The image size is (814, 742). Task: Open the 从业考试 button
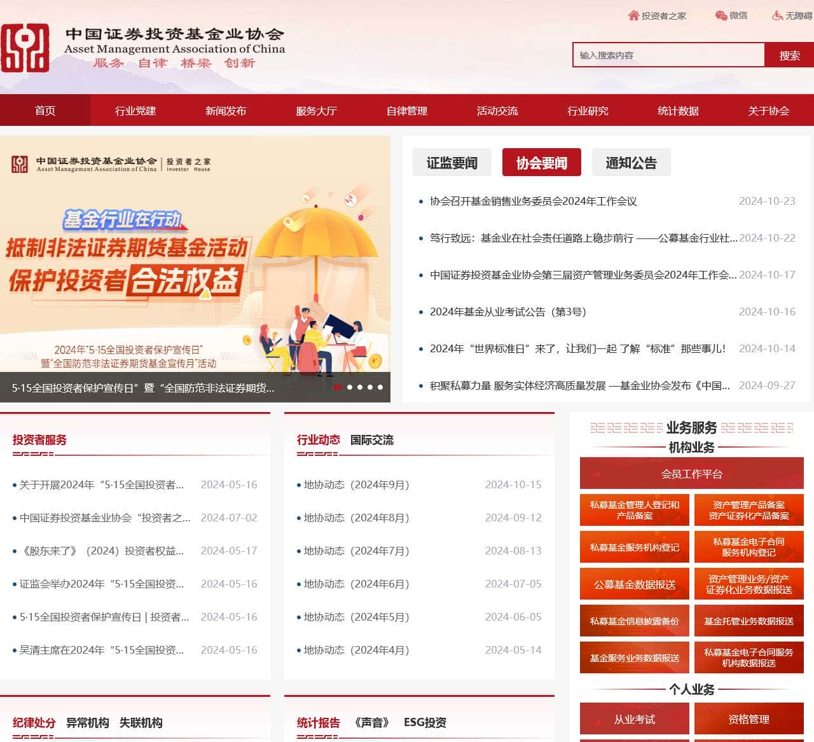pos(635,719)
